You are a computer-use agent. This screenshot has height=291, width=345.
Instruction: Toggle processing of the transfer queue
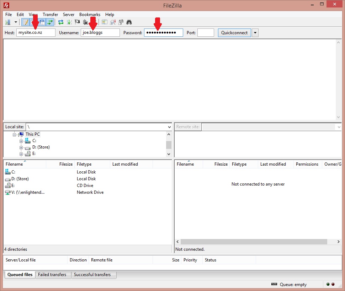click(x=69, y=22)
